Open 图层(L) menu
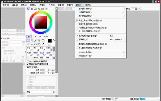 pyautogui.click(x=33, y=5)
